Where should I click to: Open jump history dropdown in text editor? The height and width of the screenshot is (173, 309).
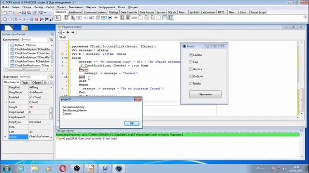(x=64, y=32)
